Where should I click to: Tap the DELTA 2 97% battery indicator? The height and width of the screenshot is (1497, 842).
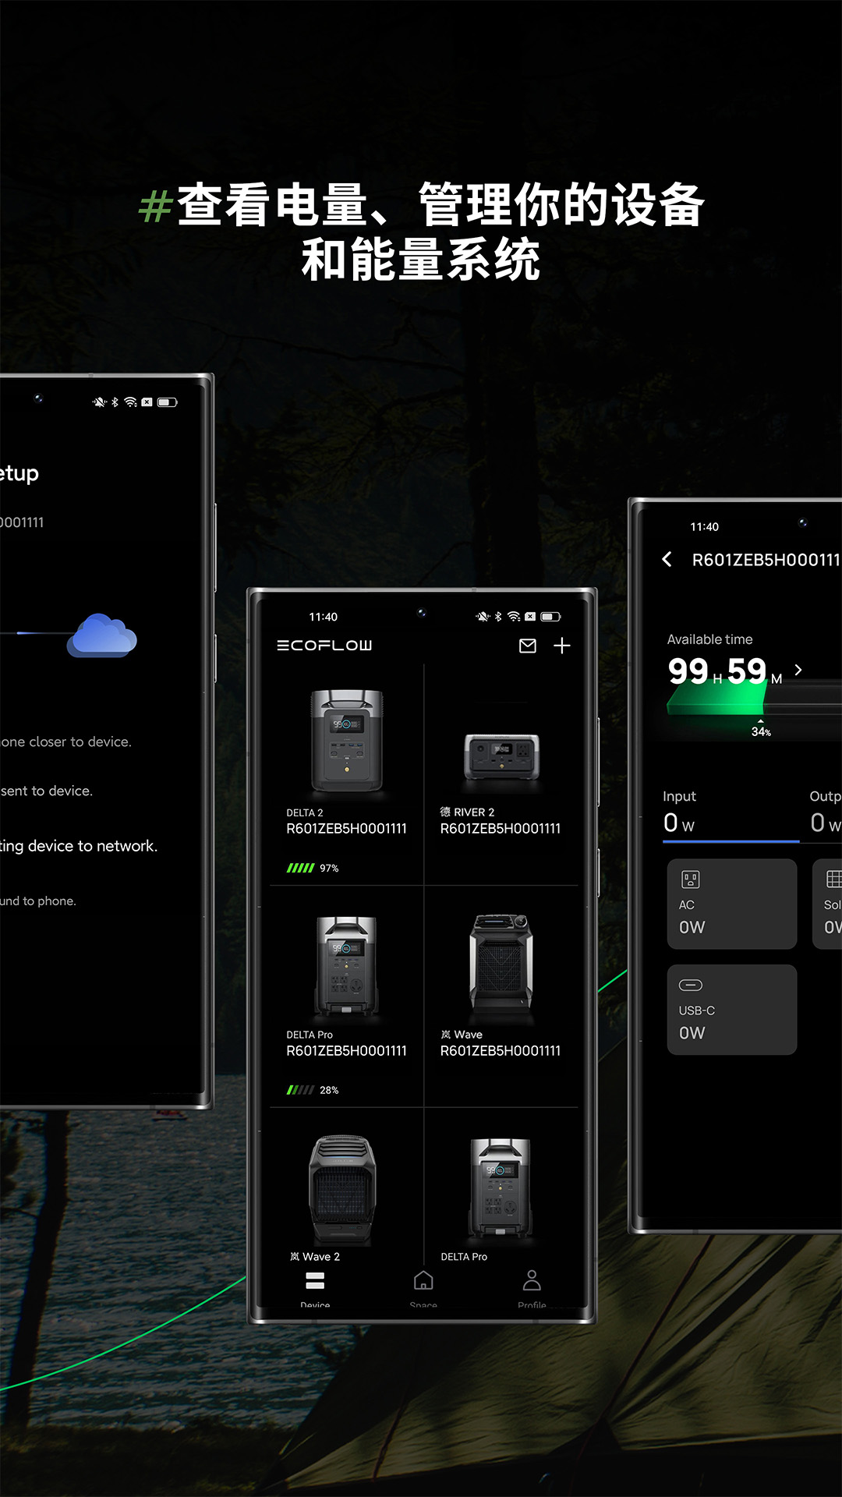tap(313, 868)
